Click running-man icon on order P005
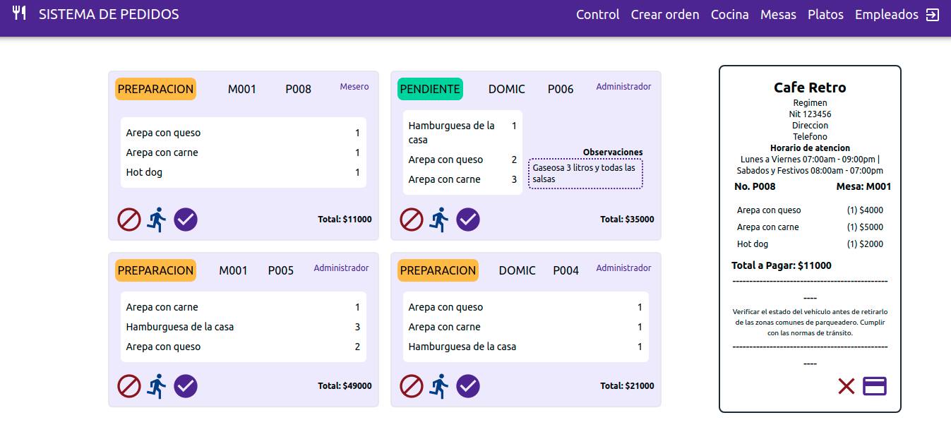This screenshot has height=444, width=951. pyautogui.click(x=157, y=386)
